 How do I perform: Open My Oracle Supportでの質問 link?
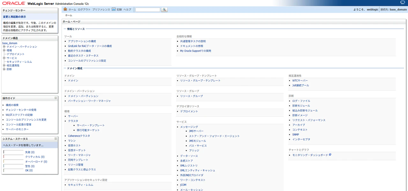(x=196, y=51)
